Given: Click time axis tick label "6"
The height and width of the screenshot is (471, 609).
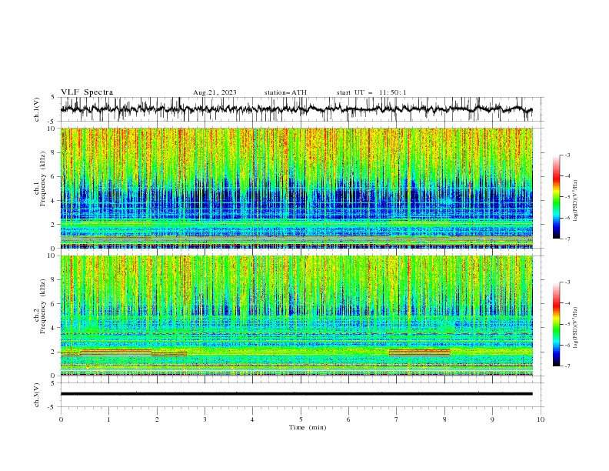Looking at the screenshot, I should point(348,419).
